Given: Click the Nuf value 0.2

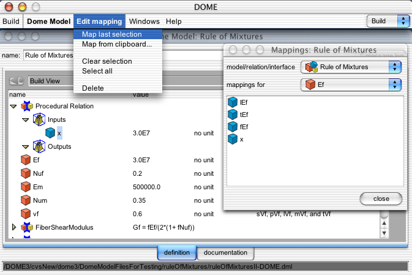Looking at the screenshot, I should pos(137,173).
